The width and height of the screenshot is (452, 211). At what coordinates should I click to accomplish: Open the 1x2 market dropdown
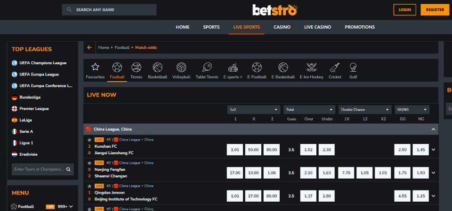pyautogui.click(x=254, y=110)
